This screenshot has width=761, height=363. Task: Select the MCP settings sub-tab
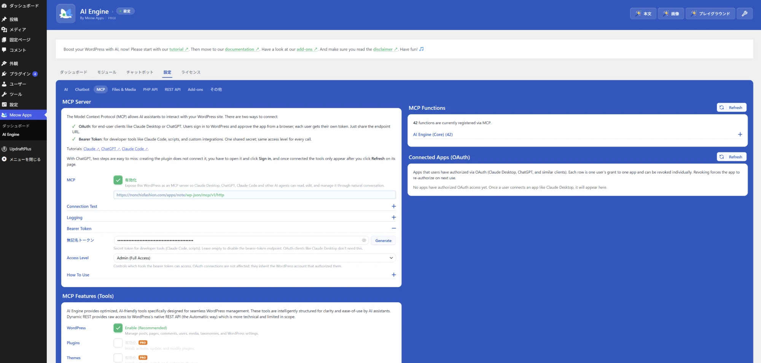tap(101, 90)
